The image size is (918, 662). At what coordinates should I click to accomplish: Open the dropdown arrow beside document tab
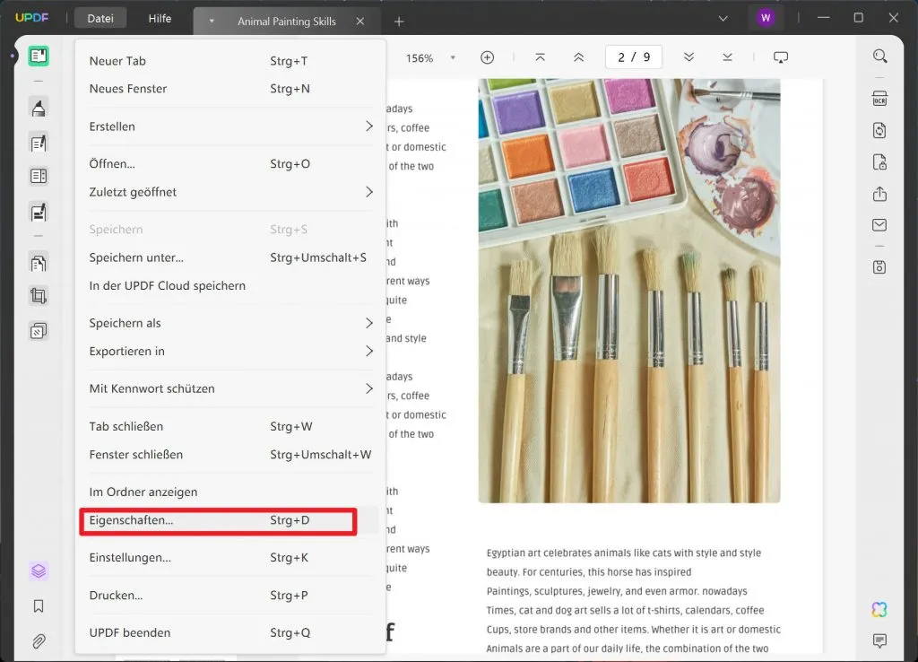pos(212,22)
